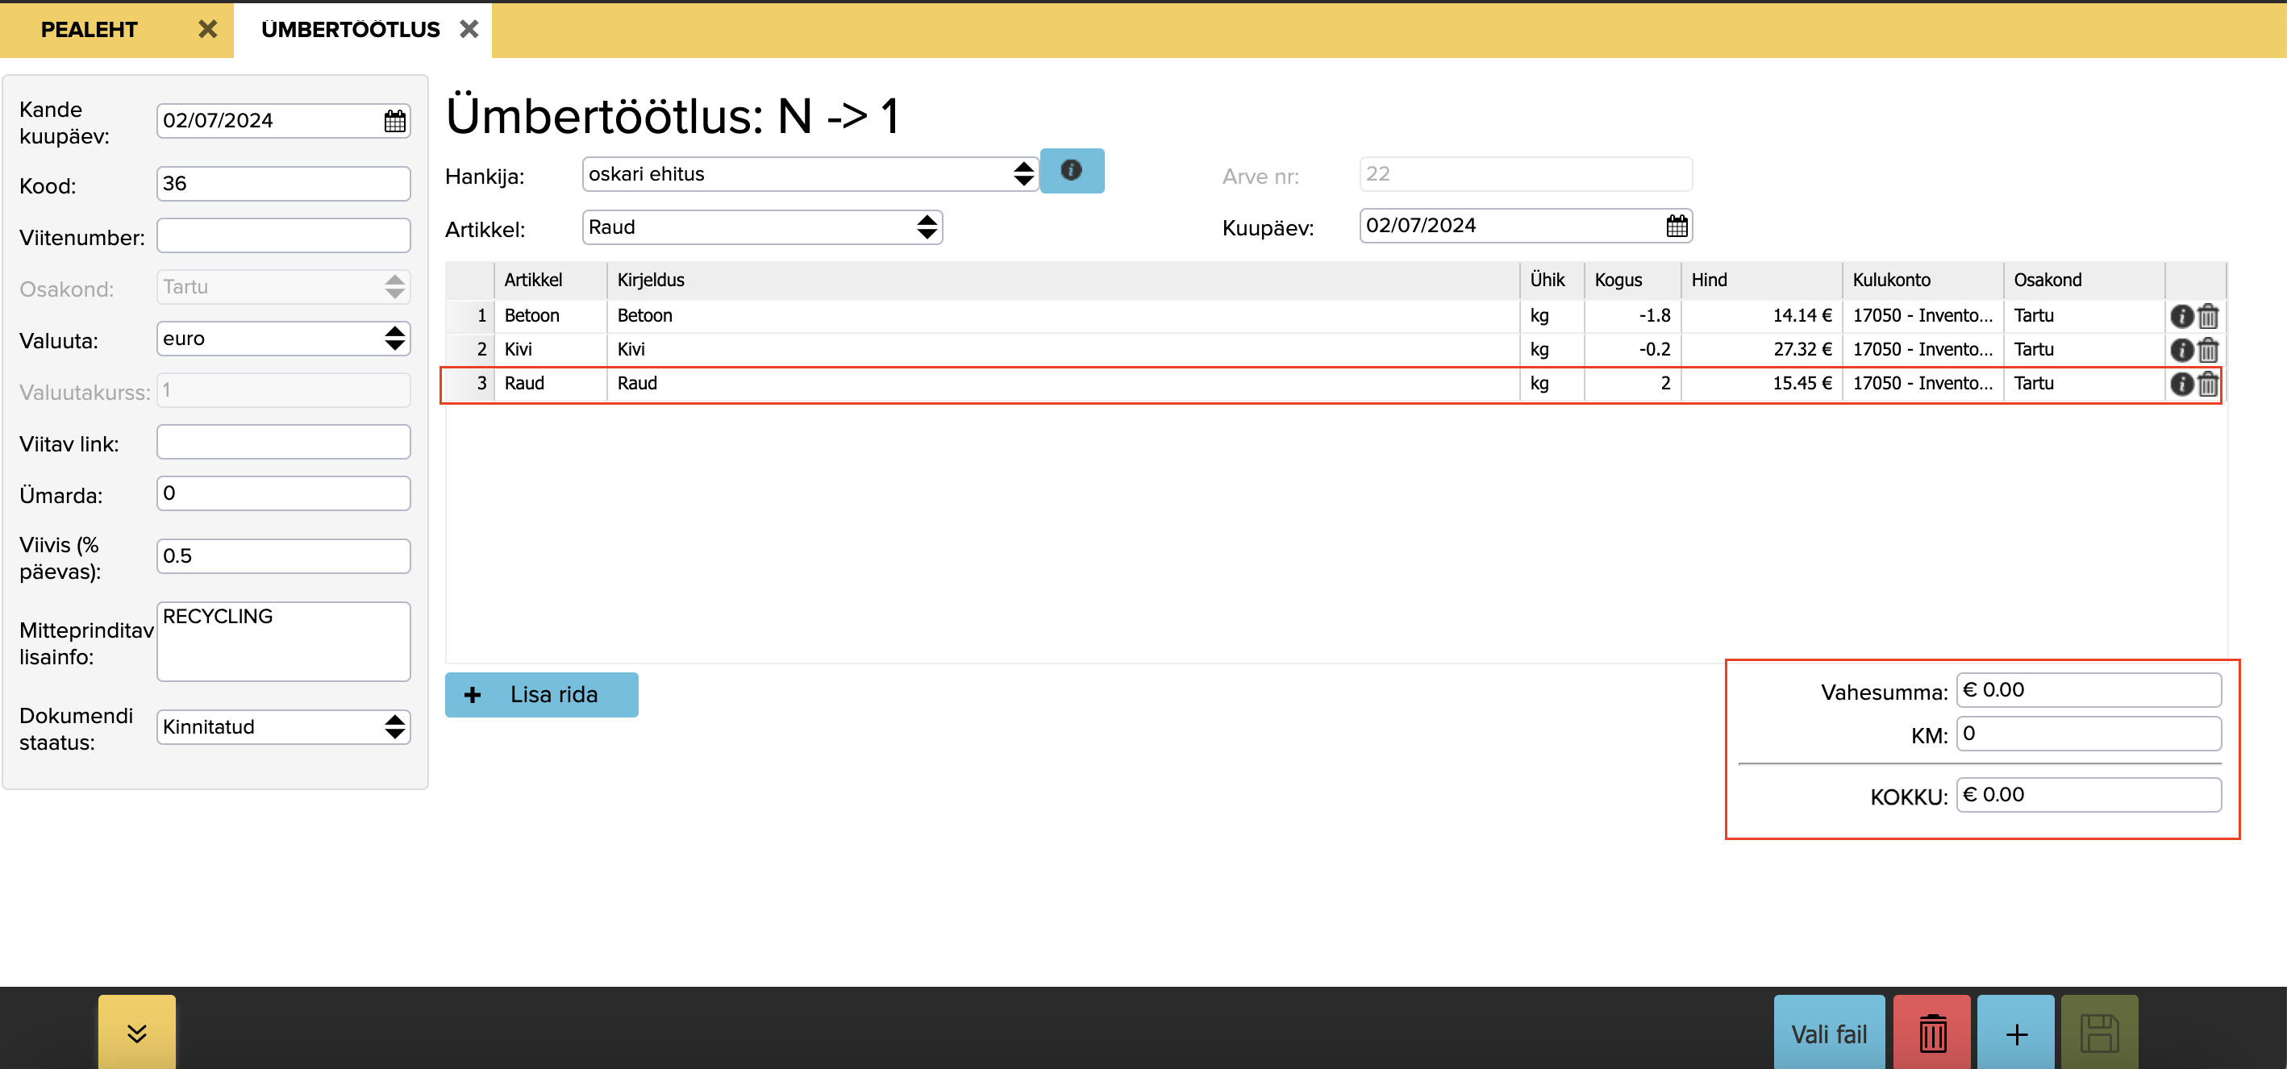This screenshot has width=2287, height=1069.
Task: Click the supplier info button next to Hankija
Action: (1071, 170)
